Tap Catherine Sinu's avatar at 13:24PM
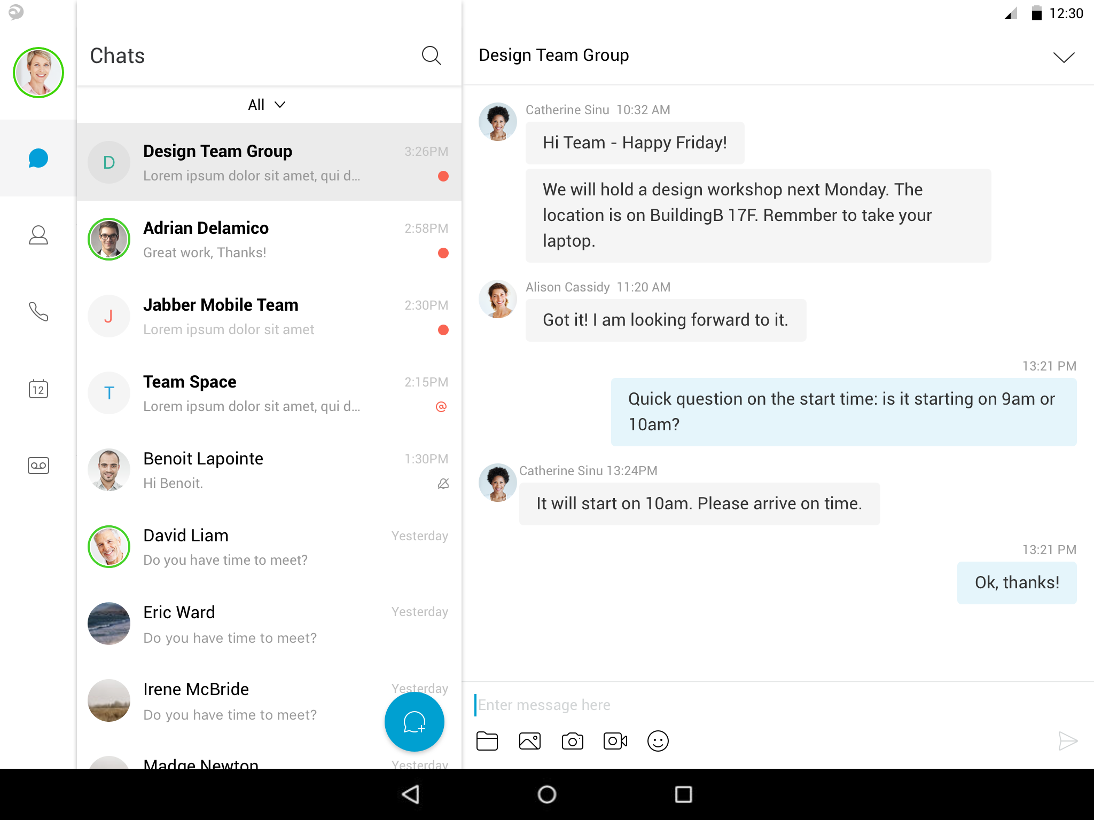The width and height of the screenshot is (1094, 820). click(498, 483)
